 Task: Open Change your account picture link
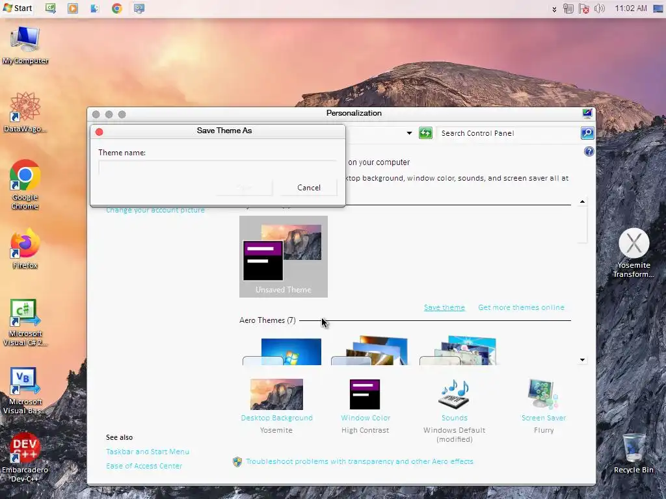click(x=155, y=210)
